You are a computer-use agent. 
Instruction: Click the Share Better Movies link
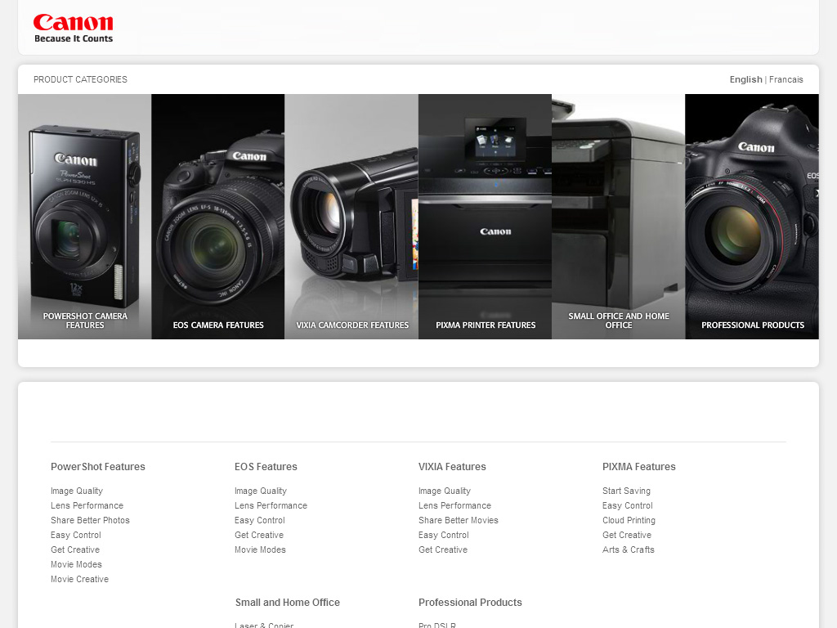coord(459,520)
